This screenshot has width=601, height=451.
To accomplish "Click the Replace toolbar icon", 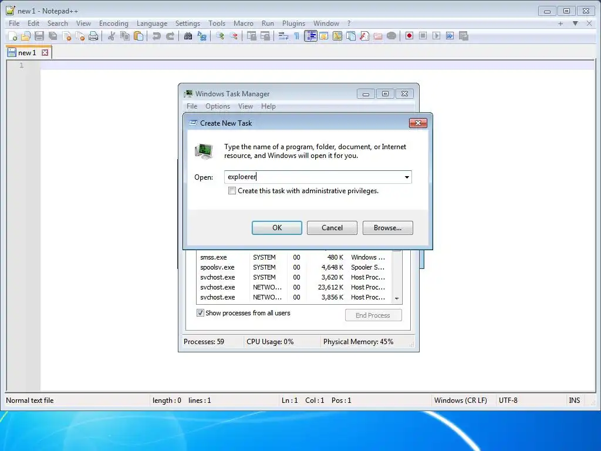I will (x=202, y=36).
